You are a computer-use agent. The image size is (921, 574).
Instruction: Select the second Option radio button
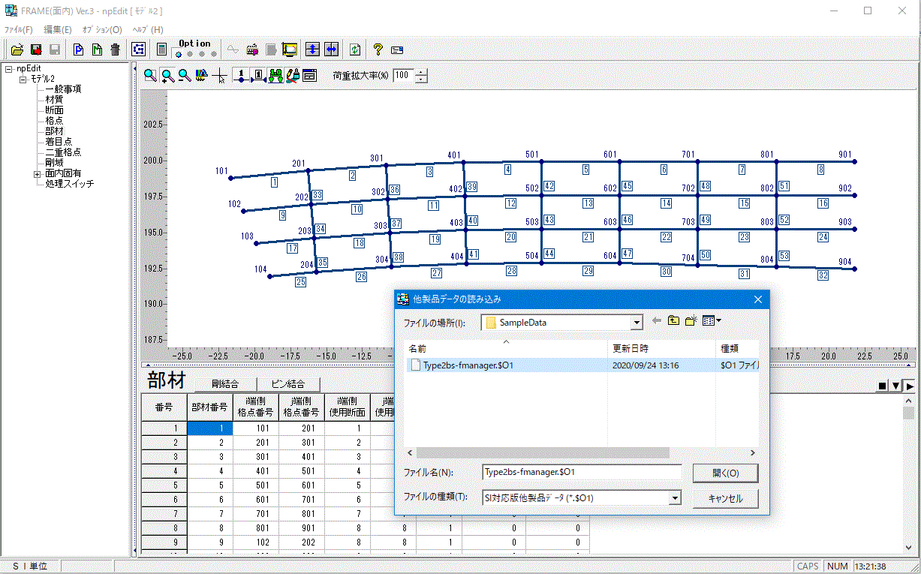point(190,54)
